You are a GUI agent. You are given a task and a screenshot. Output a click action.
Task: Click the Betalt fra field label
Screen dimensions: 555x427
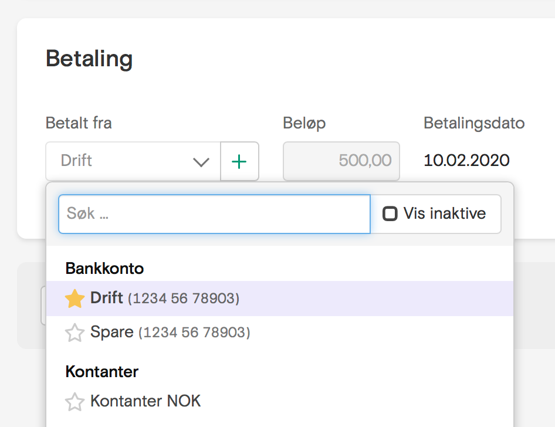[79, 123]
